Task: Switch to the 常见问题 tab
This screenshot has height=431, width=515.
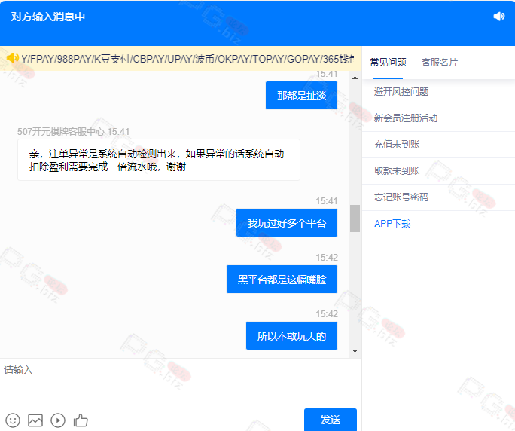Action: pyautogui.click(x=388, y=63)
